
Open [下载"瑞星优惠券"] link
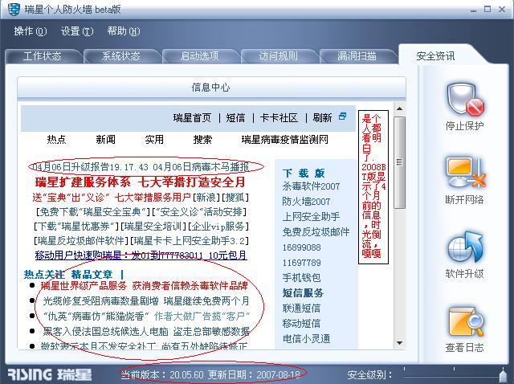pos(76,227)
